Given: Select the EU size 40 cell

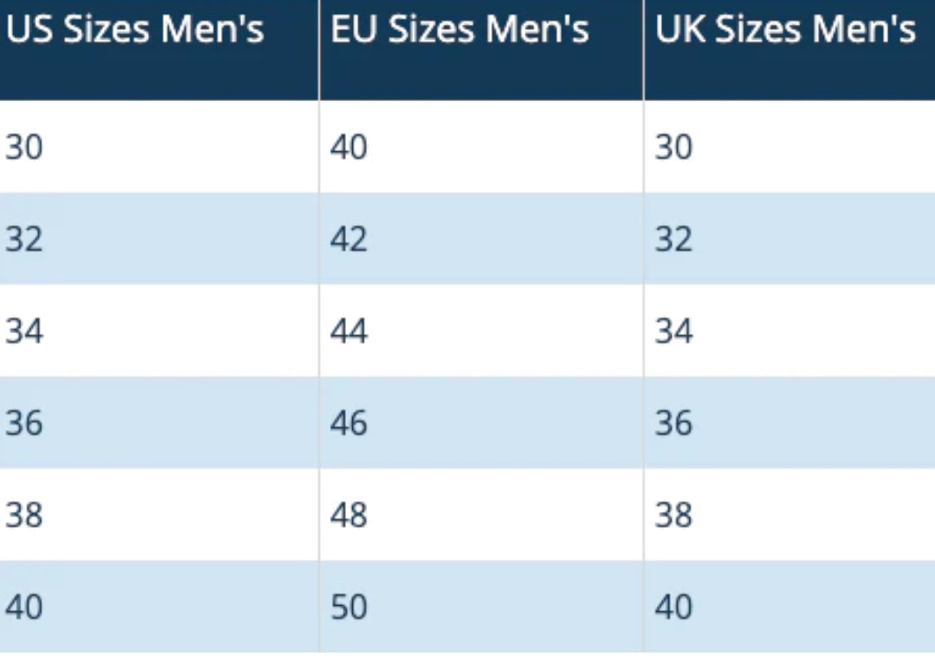Looking at the screenshot, I should [349, 147].
